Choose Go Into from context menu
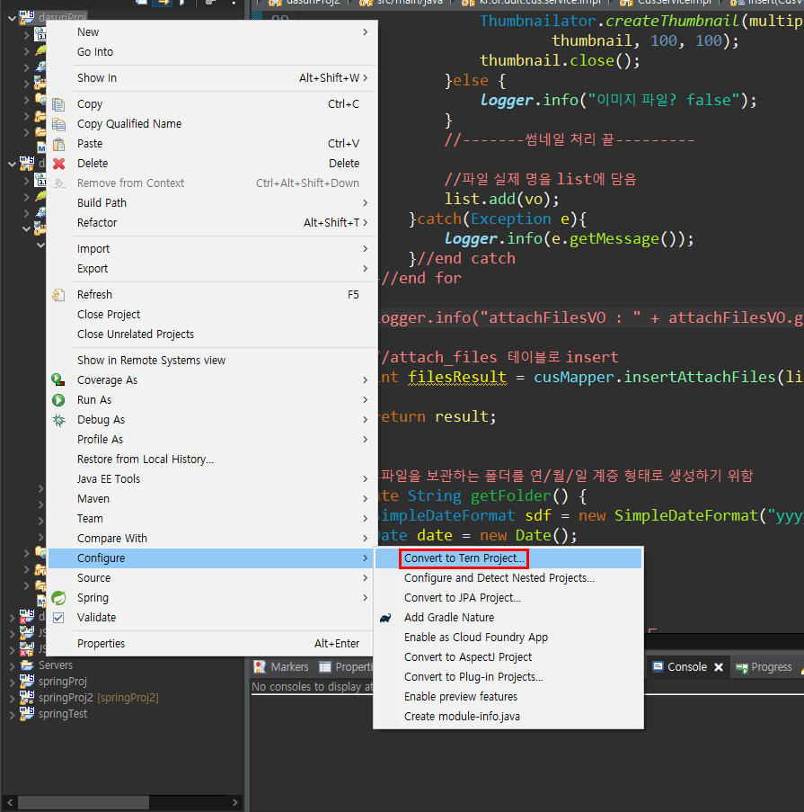 pos(213,52)
